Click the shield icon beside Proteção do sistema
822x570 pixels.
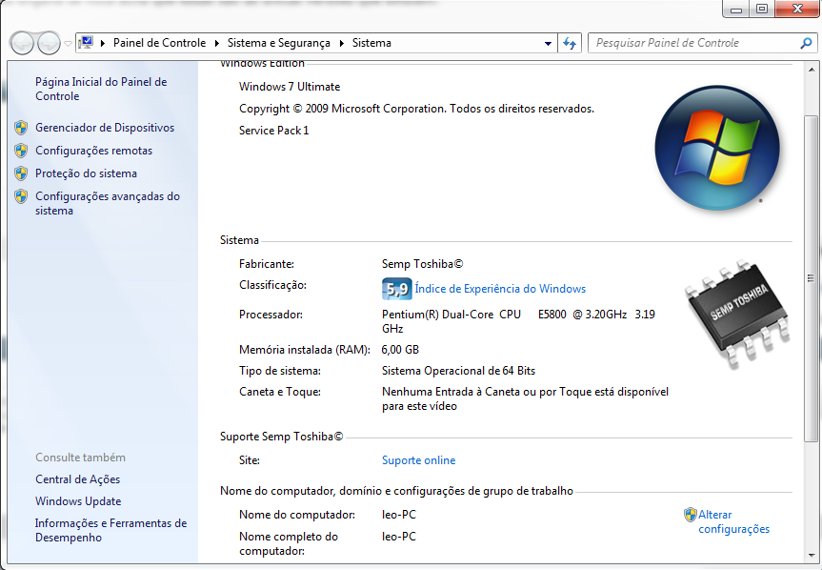[21, 173]
